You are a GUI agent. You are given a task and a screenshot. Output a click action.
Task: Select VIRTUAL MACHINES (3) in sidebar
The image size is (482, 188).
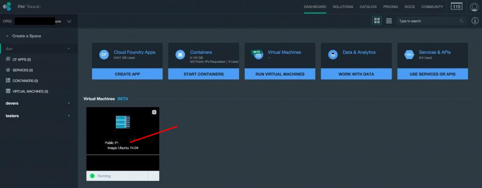point(31,91)
